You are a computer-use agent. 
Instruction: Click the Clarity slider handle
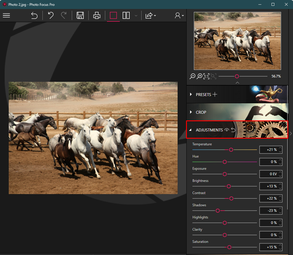[x=225, y=235]
